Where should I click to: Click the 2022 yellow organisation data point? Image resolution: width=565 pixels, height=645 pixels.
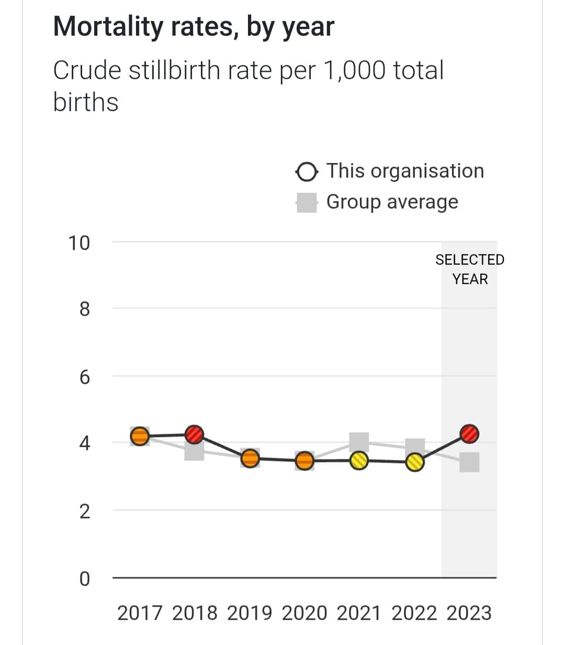point(415,463)
